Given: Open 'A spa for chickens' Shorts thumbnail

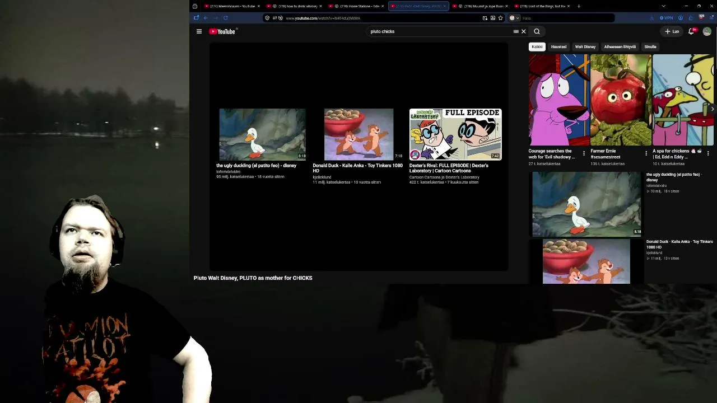Looking at the screenshot, I should tap(683, 100).
